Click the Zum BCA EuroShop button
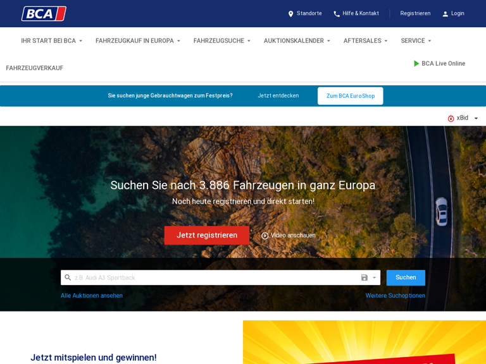 point(350,96)
